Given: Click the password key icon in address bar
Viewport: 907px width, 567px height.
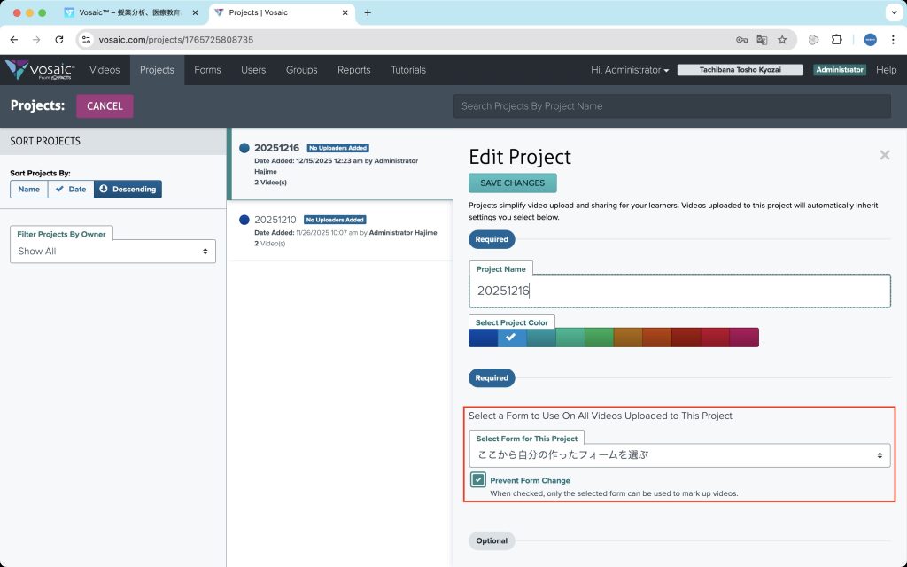Looking at the screenshot, I should [x=741, y=40].
